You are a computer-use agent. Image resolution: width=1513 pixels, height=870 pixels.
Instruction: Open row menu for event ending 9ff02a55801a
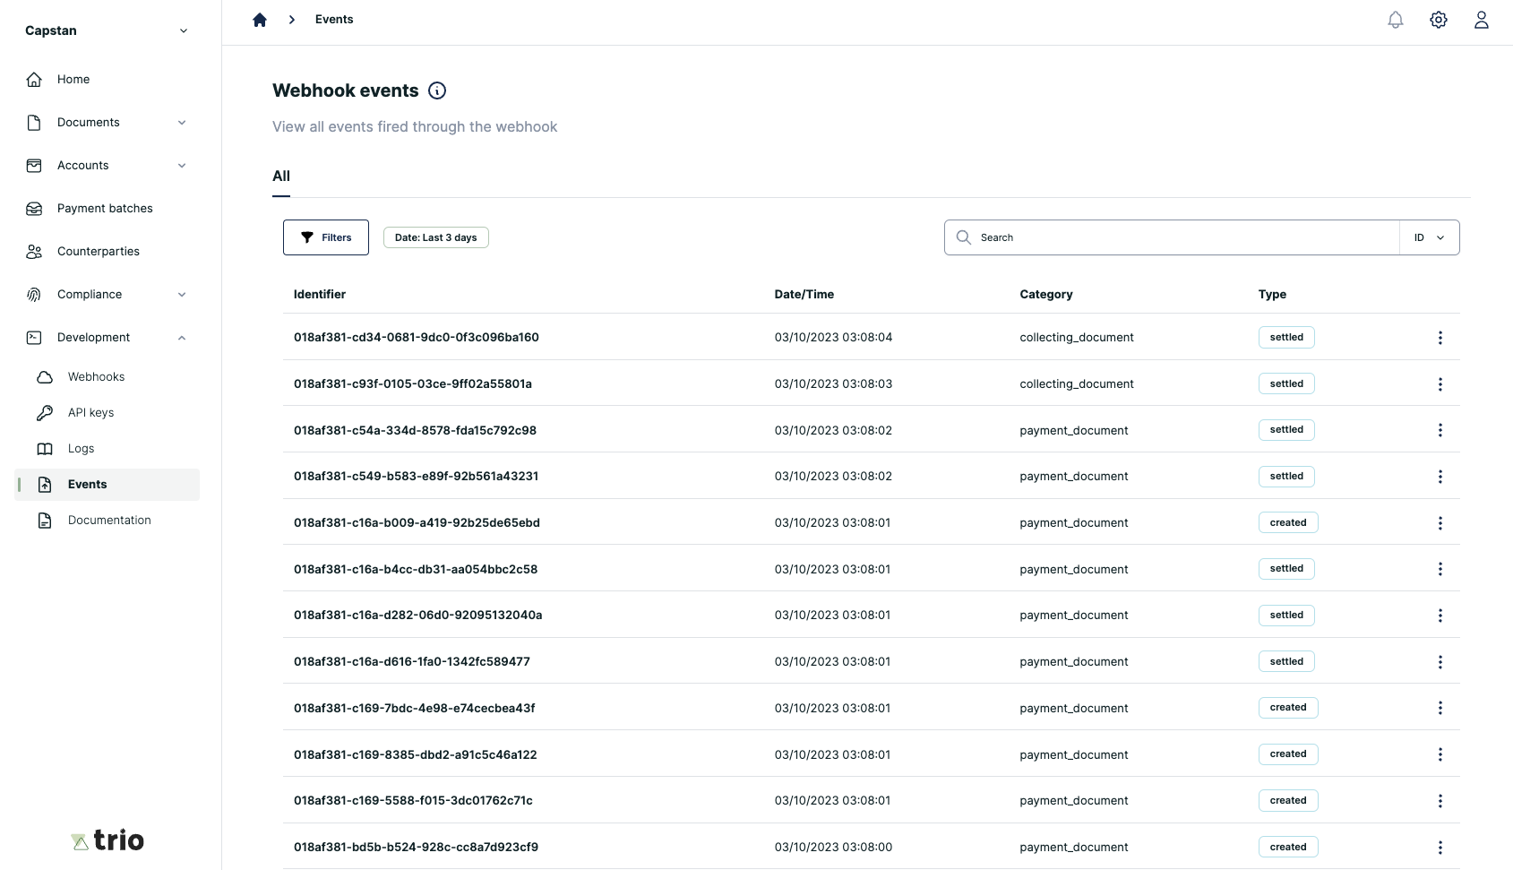pyautogui.click(x=1440, y=384)
